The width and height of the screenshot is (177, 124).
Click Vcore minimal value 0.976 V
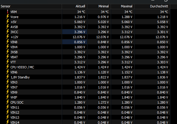click(x=103, y=17)
